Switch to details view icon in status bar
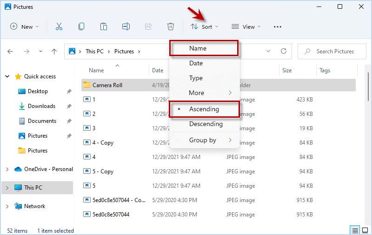 355,230
